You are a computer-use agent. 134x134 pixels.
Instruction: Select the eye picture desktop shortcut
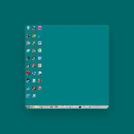[28, 96]
